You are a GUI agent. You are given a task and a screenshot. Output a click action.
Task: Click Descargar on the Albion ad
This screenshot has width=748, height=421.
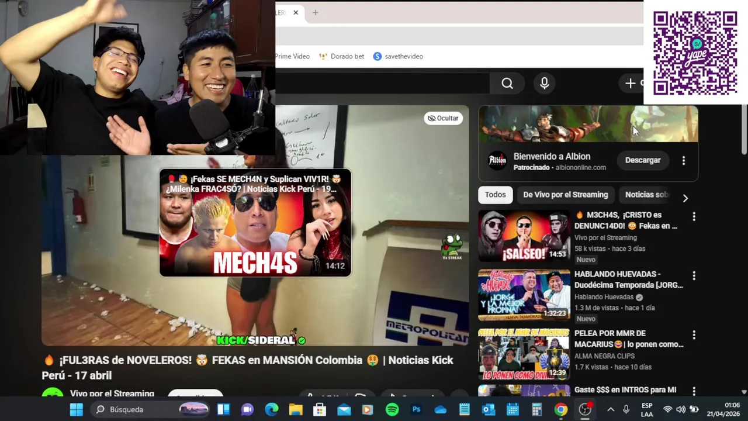pyautogui.click(x=643, y=160)
